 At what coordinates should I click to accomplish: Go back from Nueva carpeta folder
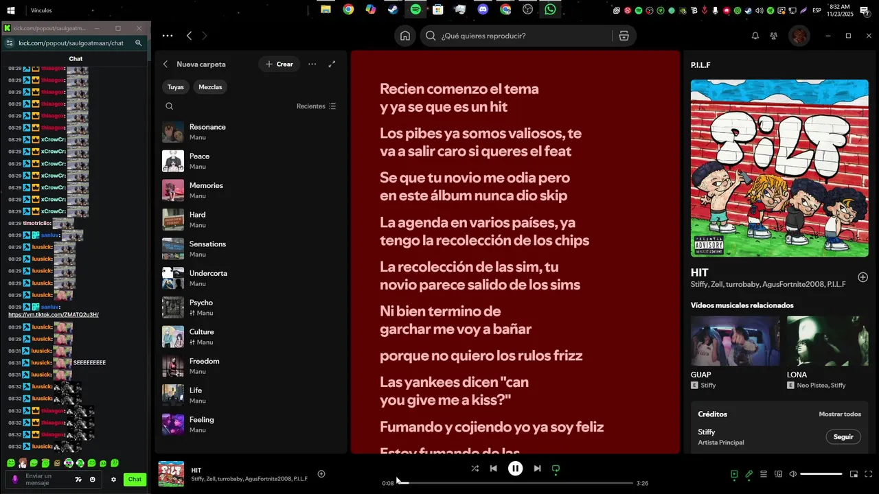(x=165, y=64)
